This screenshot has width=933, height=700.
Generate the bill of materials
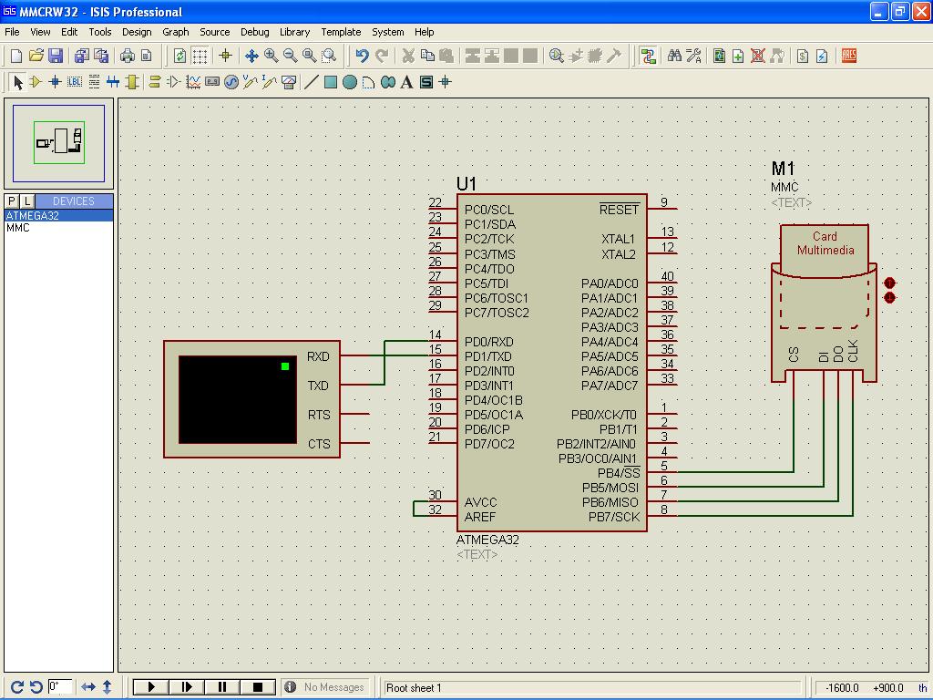click(803, 56)
